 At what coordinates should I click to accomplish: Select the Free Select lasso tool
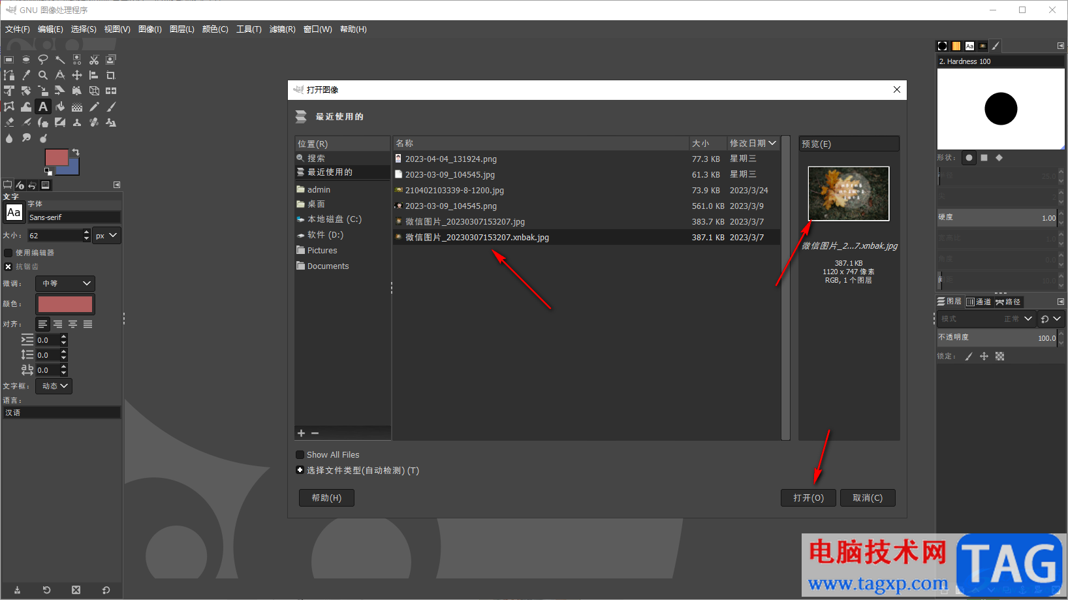pos(43,59)
